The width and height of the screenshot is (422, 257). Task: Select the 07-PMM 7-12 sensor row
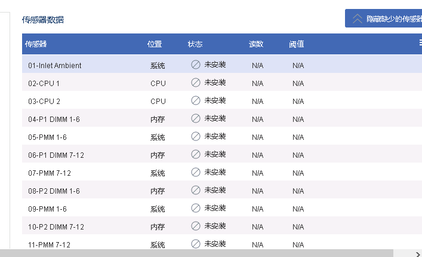(50, 173)
